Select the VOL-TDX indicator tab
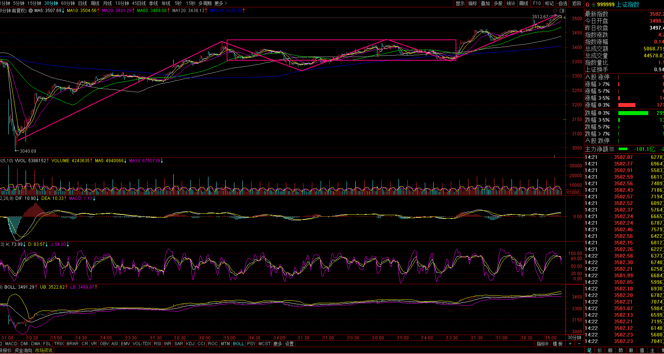The height and width of the screenshot is (354, 664). tap(142, 344)
